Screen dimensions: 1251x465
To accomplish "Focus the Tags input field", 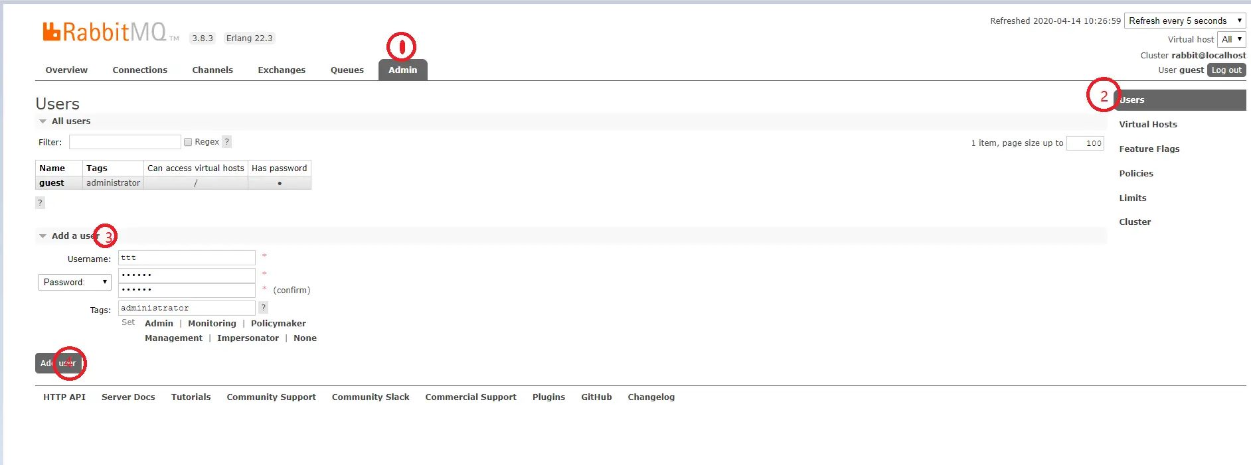I will (187, 308).
